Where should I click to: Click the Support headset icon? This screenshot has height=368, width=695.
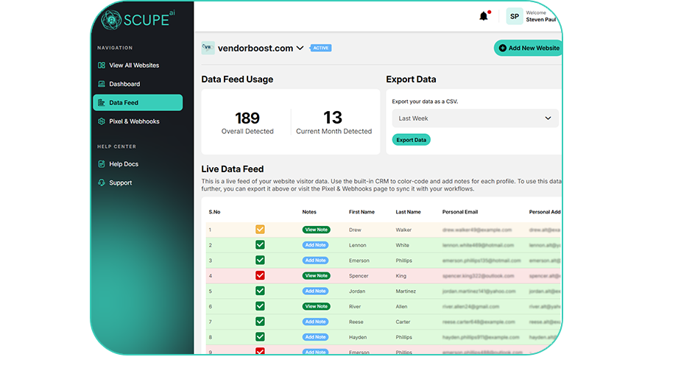pos(102,183)
